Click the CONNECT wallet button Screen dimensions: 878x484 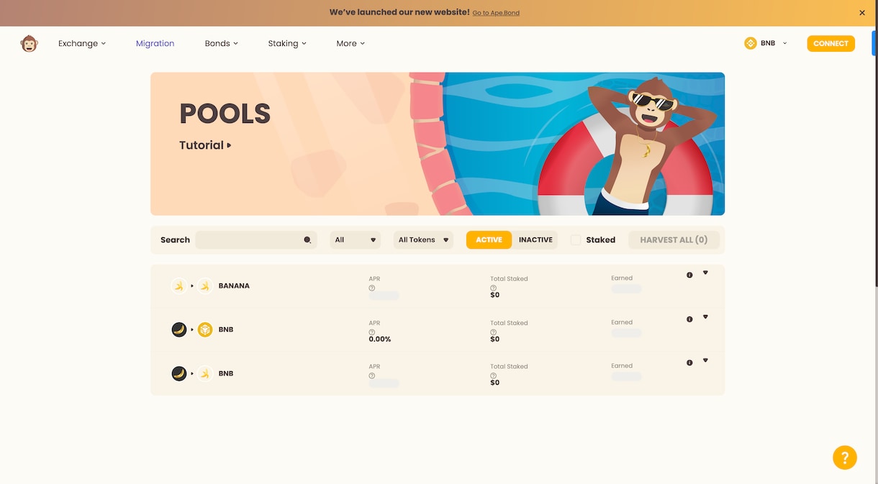pos(831,44)
